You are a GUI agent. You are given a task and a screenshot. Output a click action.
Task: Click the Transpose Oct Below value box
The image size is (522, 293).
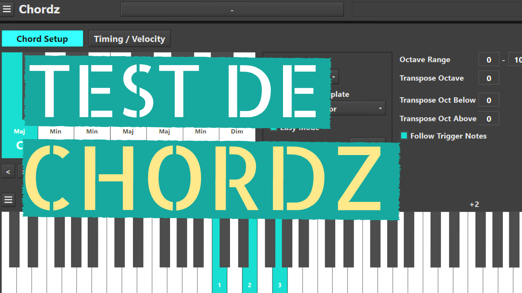tap(489, 100)
